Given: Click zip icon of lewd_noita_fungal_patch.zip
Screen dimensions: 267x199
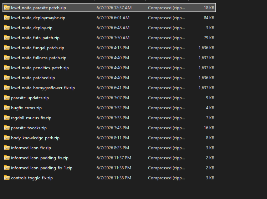Looking at the screenshot, I should (7, 48).
